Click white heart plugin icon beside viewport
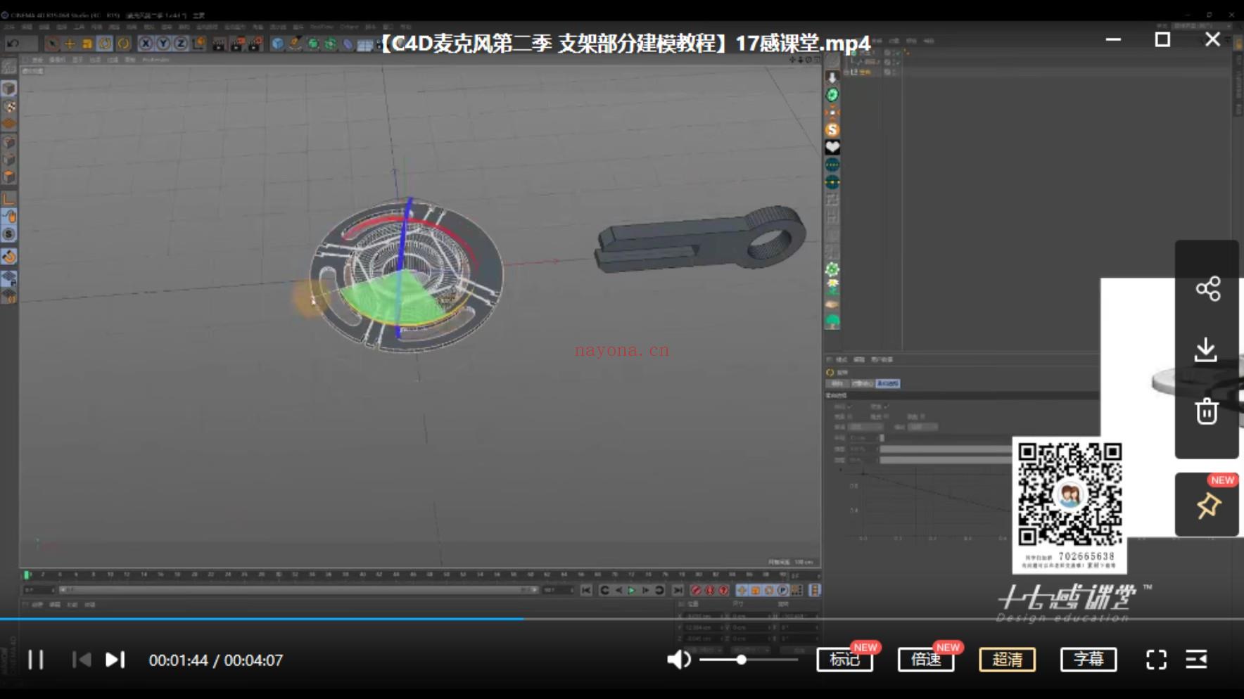Screen dimensions: 1244x699 [x=832, y=147]
